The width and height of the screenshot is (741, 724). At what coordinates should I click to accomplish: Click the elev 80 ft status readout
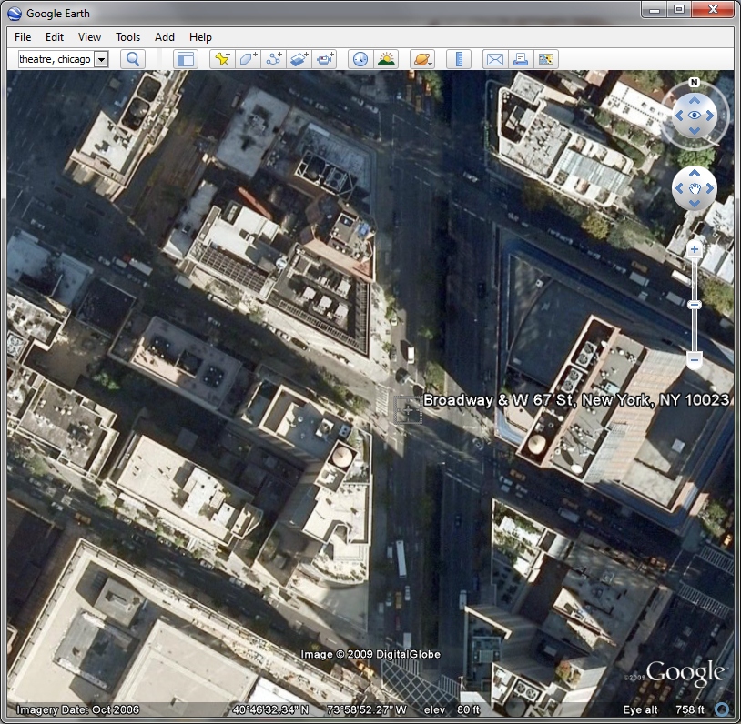452,709
